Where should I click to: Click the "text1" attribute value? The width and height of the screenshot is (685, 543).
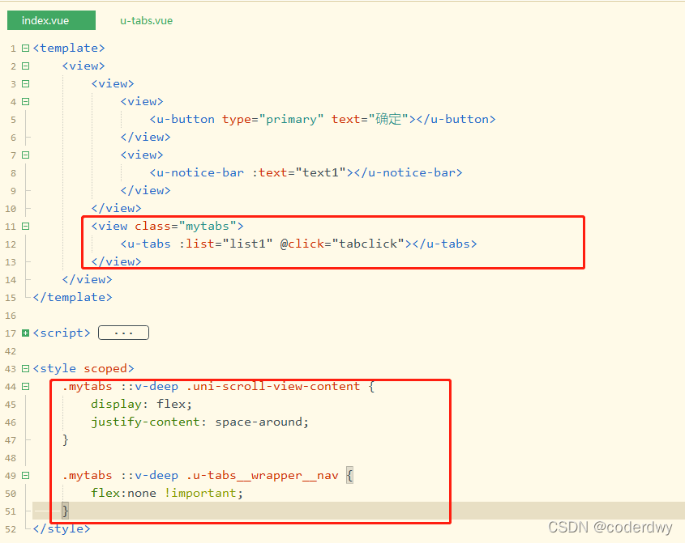click(x=321, y=172)
